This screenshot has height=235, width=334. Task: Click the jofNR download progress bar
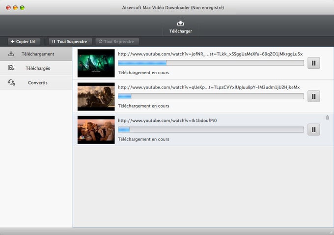(211, 63)
